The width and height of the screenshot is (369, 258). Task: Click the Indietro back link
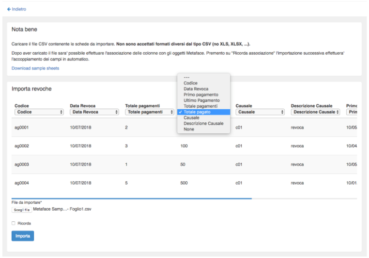click(17, 9)
